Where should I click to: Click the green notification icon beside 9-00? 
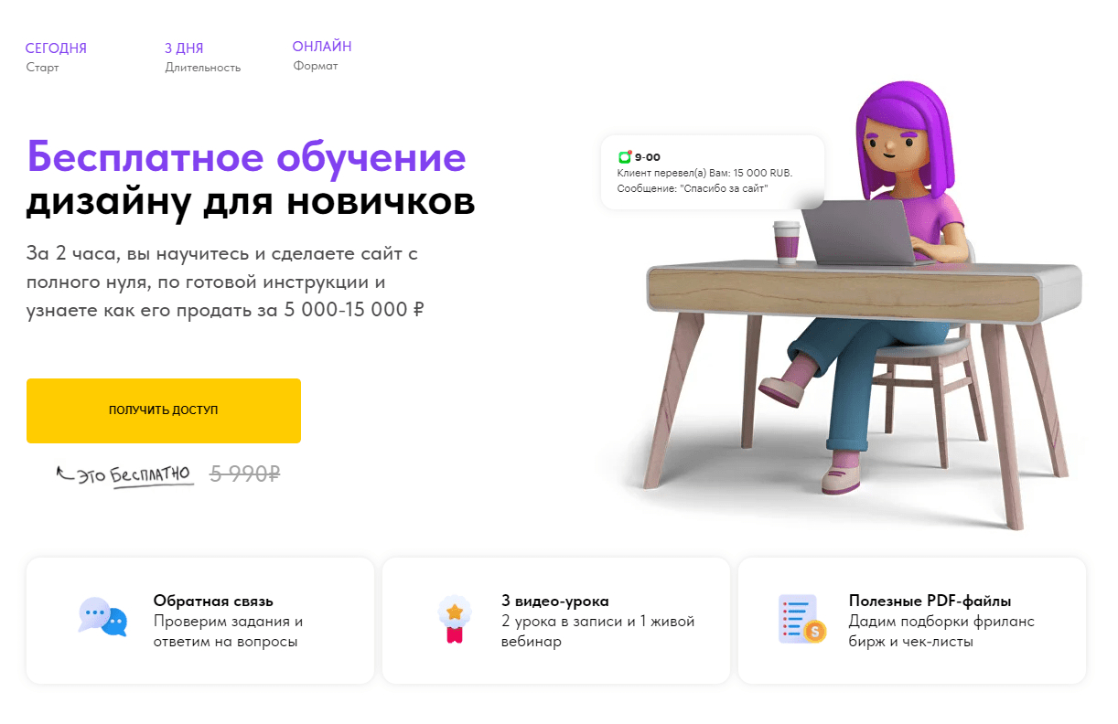625,156
